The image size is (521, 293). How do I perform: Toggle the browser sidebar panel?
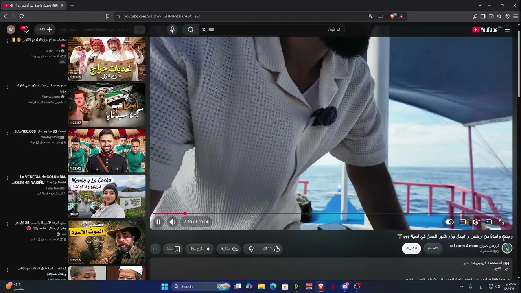click(483, 16)
